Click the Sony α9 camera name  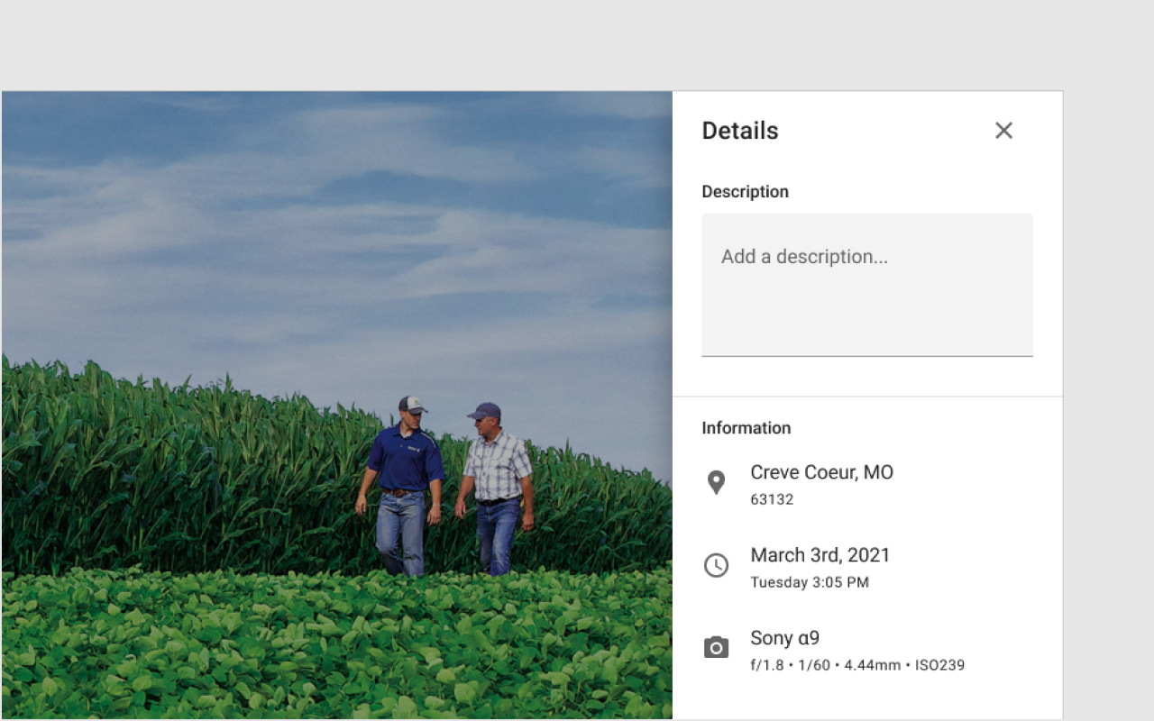pyautogui.click(x=784, y=638)
